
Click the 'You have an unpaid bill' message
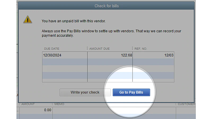pyautogui.click(x=74, y=21)
